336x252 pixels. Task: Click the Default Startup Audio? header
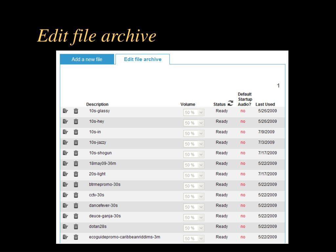[x=245, y=99]
